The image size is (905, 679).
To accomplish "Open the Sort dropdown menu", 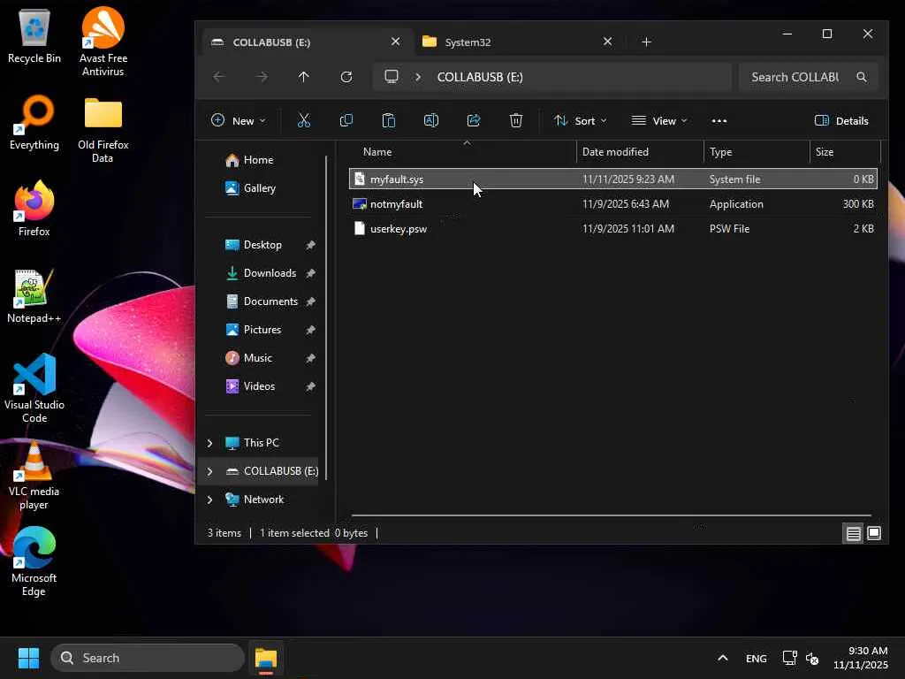I will (x=581, y=120).
